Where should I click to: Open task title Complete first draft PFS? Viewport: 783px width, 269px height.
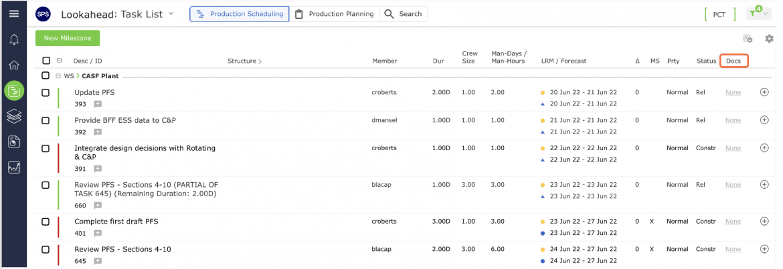pyautogui.click(x=116, y=221)
